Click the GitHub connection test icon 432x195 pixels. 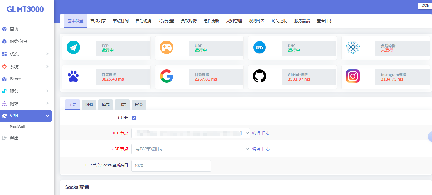click(x=260, y=76)
